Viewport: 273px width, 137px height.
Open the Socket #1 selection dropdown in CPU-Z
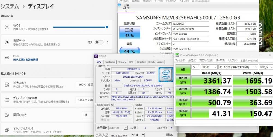[x=118, y=128]
